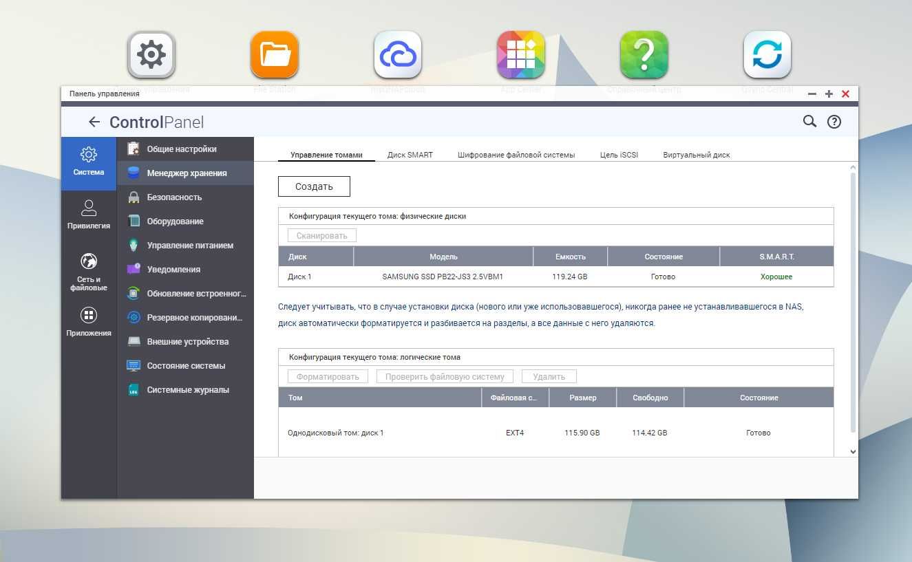This screenshot has width=912, height=562.
Task: Launch Qsync Central sync arrows icon
Action: click(x=767, y=54)
